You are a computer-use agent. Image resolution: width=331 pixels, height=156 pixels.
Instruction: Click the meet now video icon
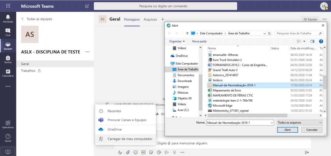(159, 152)
